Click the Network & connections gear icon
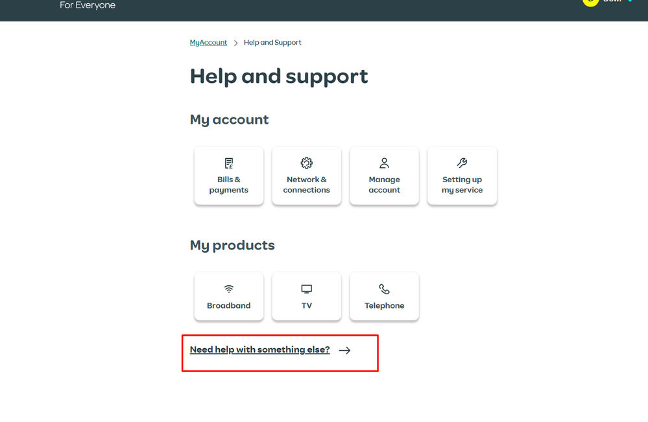This screenshot has width=648, height=422. pyautogui.click(x=307, y=163)
